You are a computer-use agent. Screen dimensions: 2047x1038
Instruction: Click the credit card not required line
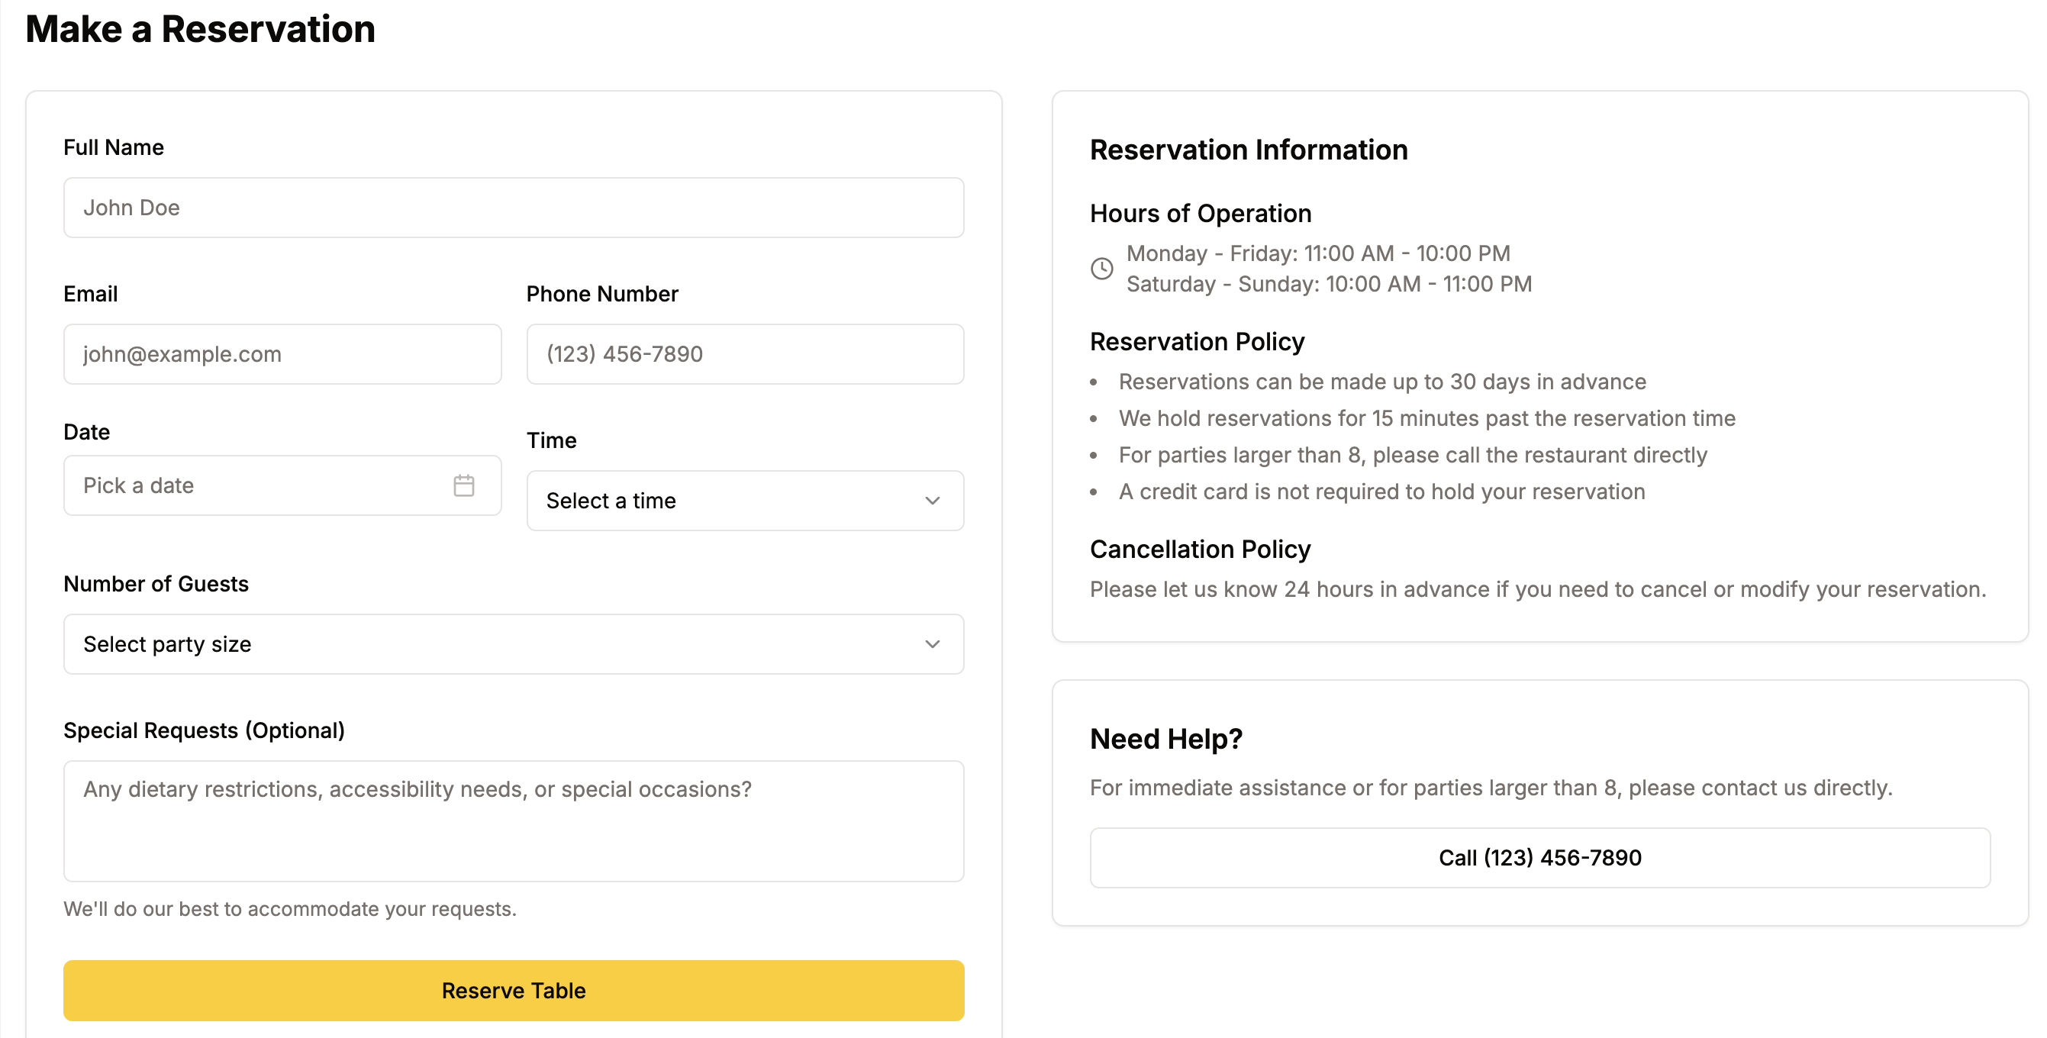coord(1381,492)
